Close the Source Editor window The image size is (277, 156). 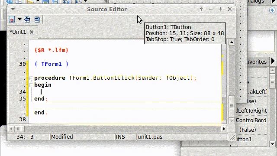coord(230,9)
